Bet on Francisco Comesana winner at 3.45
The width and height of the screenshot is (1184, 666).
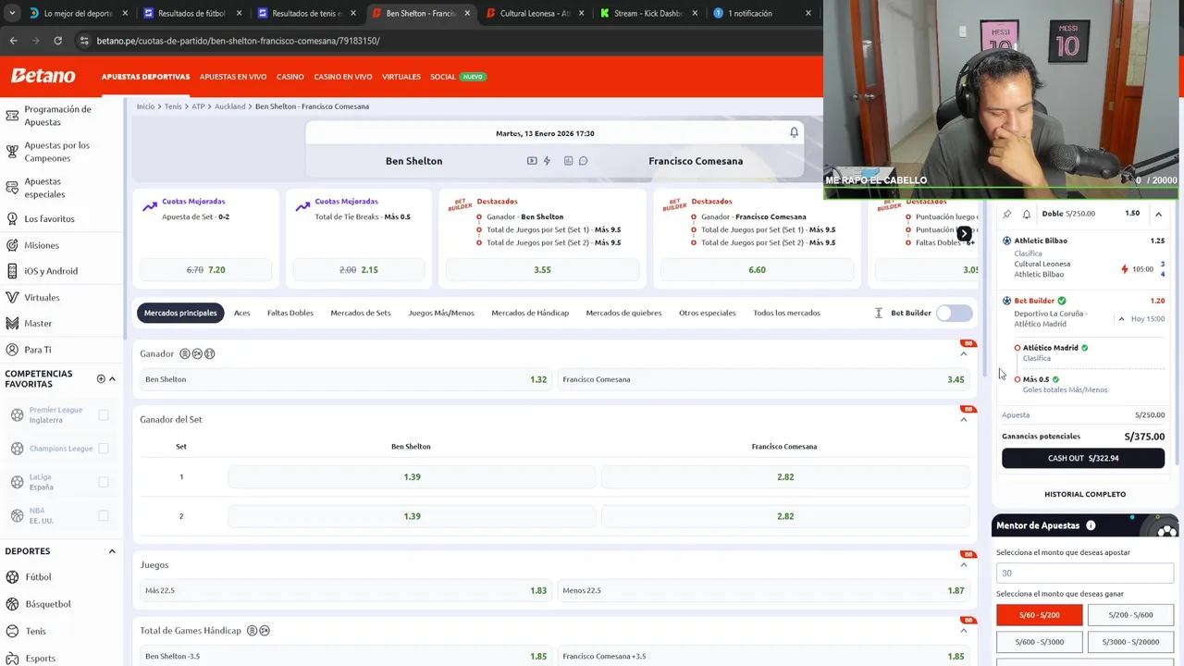763,379
